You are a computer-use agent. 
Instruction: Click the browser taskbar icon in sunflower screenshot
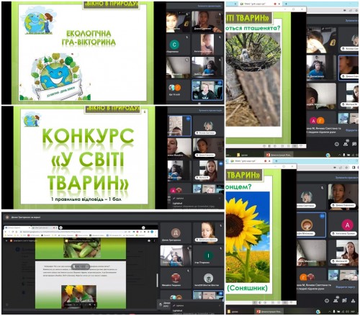click(x=318, y=312)
